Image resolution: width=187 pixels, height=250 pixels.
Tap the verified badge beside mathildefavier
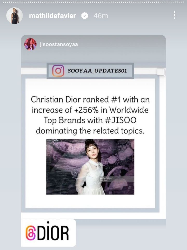tap(85, 16)
